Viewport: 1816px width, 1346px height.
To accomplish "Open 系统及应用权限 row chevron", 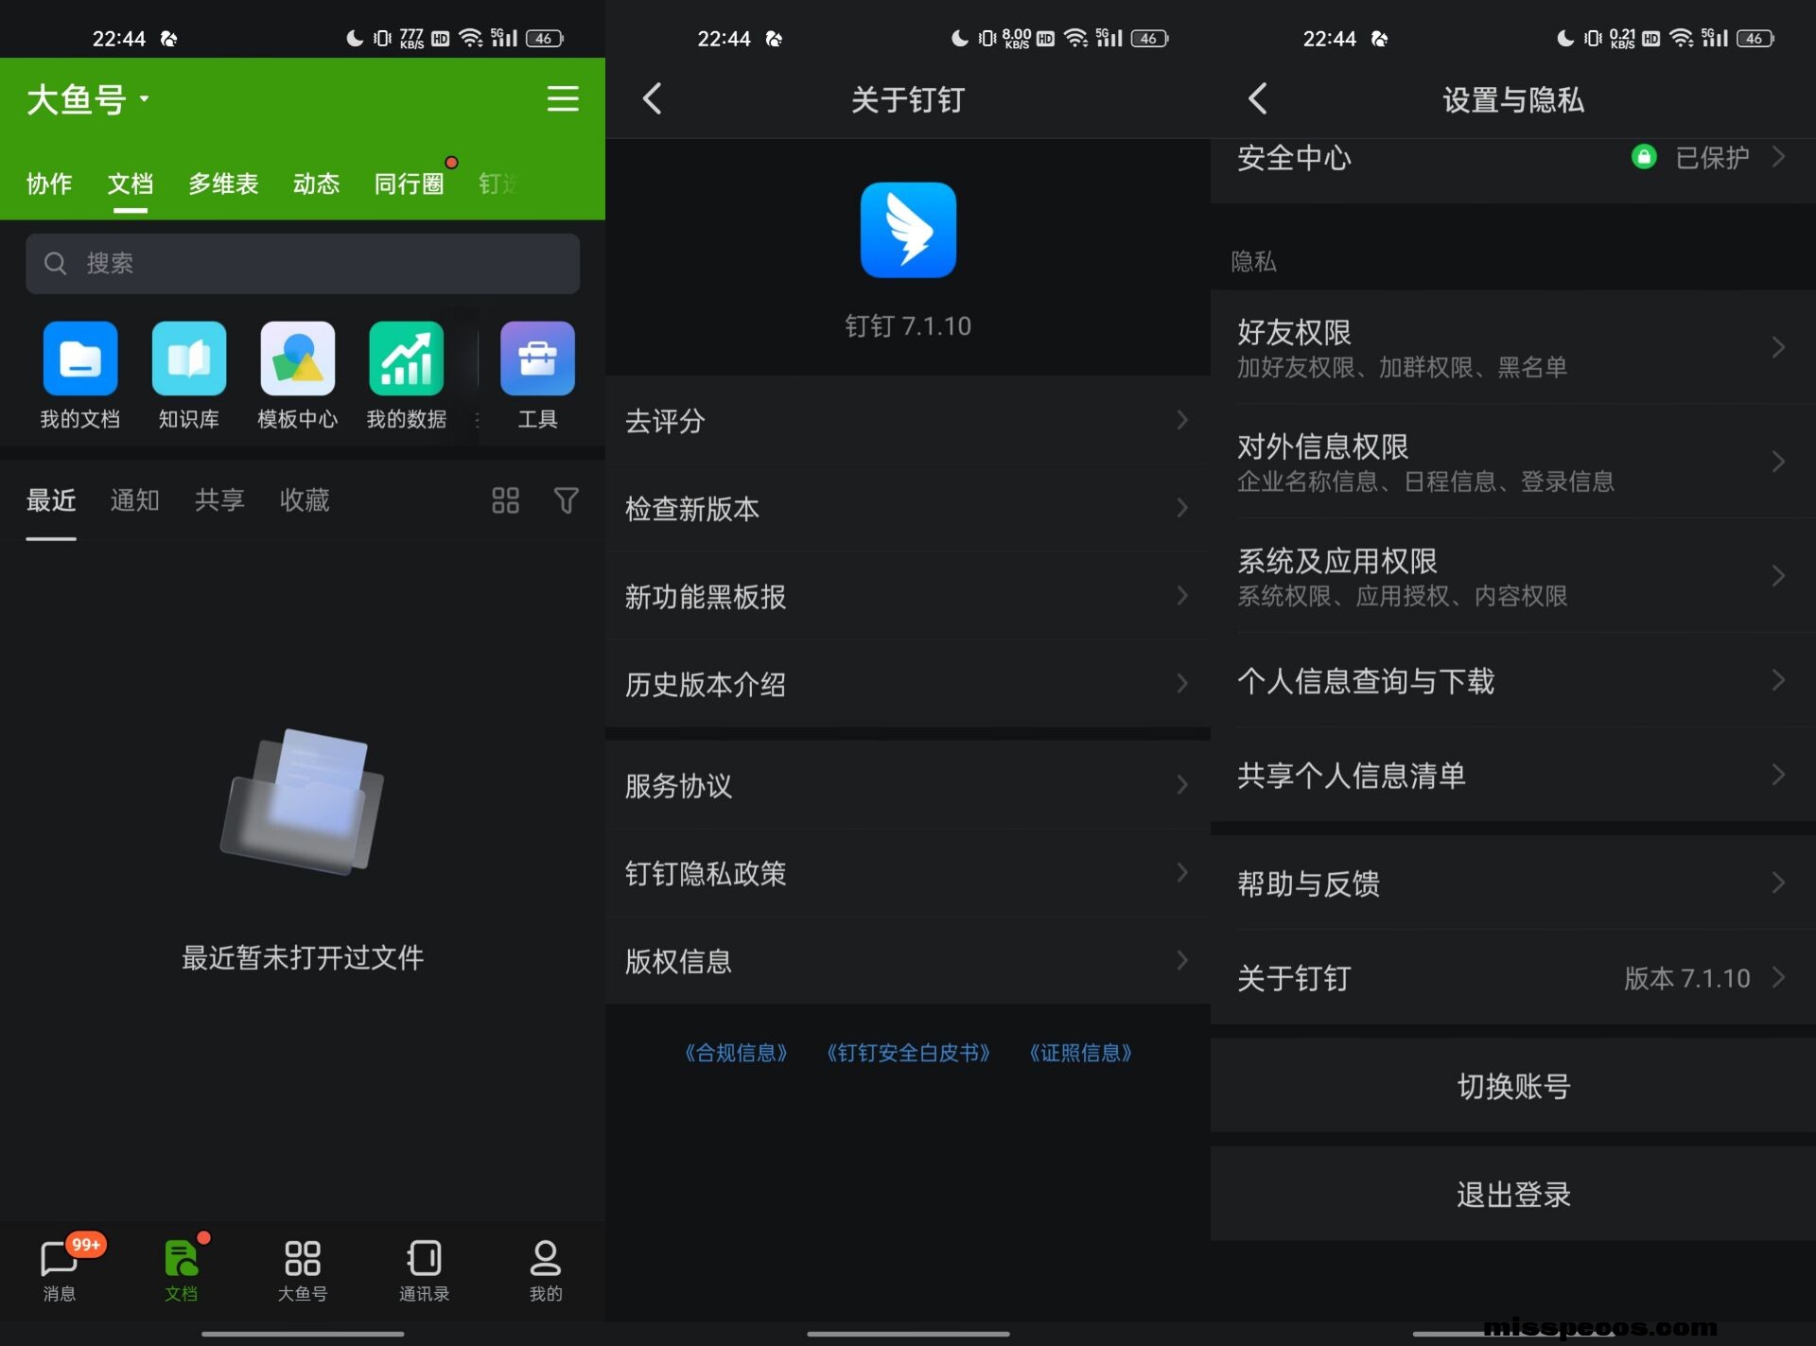I will (x=1778, y=576).
